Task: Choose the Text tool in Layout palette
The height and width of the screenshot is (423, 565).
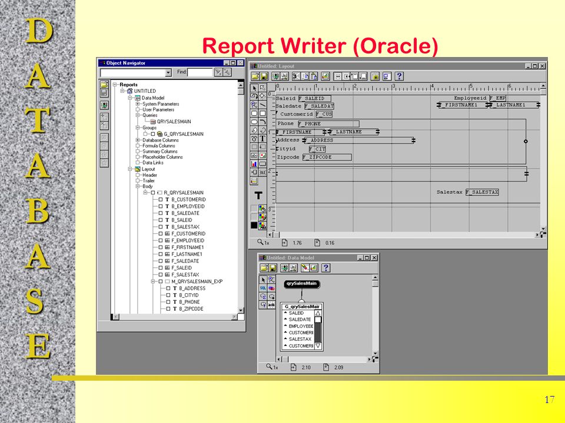Action: tap(262, 139)
